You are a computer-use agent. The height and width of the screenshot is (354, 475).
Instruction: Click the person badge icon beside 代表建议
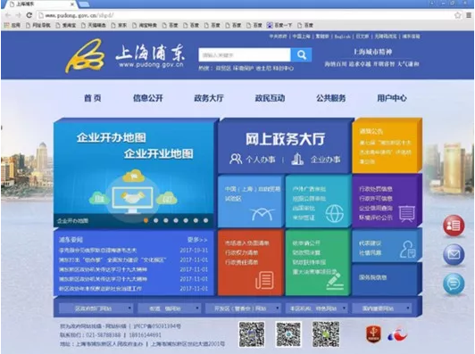[x=407, y=249]
